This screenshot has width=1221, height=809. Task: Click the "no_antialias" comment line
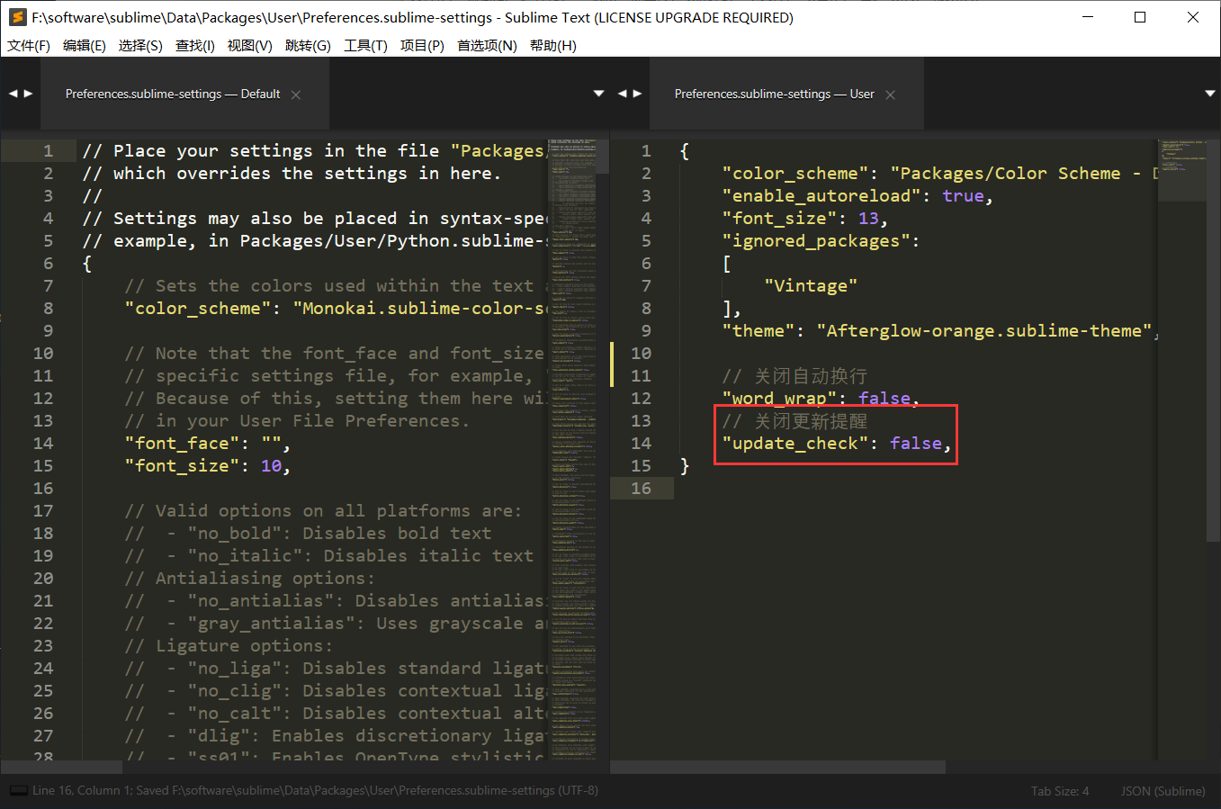tap(336, 601)
